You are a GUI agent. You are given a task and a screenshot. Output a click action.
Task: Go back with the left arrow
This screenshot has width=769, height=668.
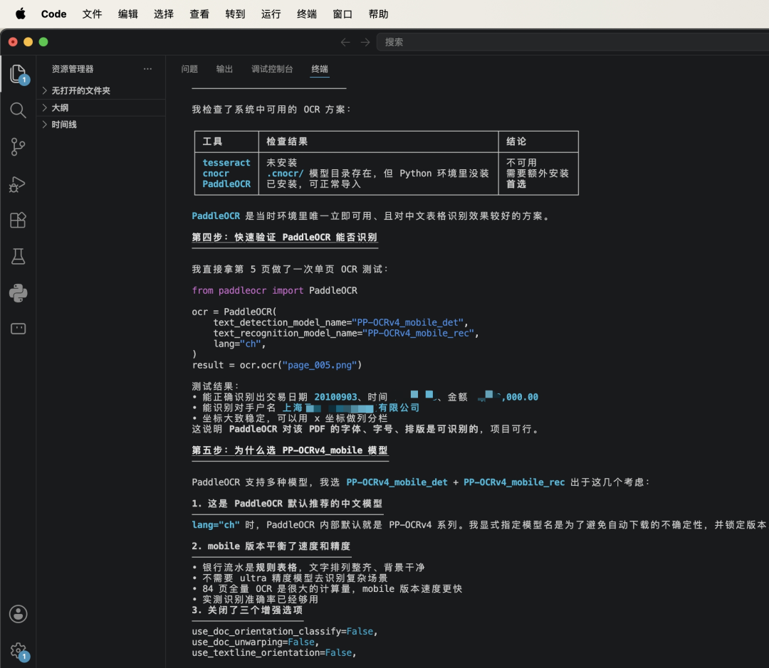[x=345, y=42]
